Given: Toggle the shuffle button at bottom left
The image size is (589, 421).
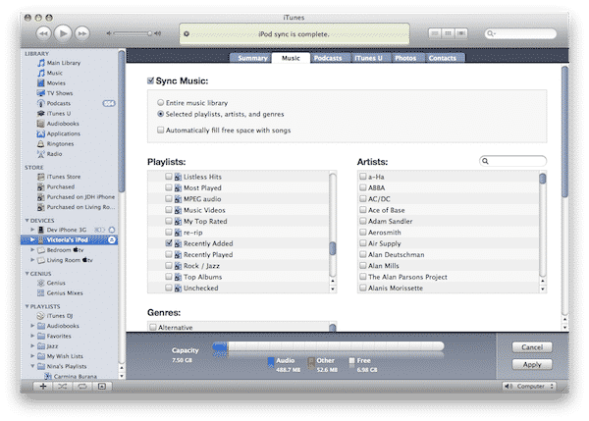Looking at the screenshot, I should coord(63,386).
